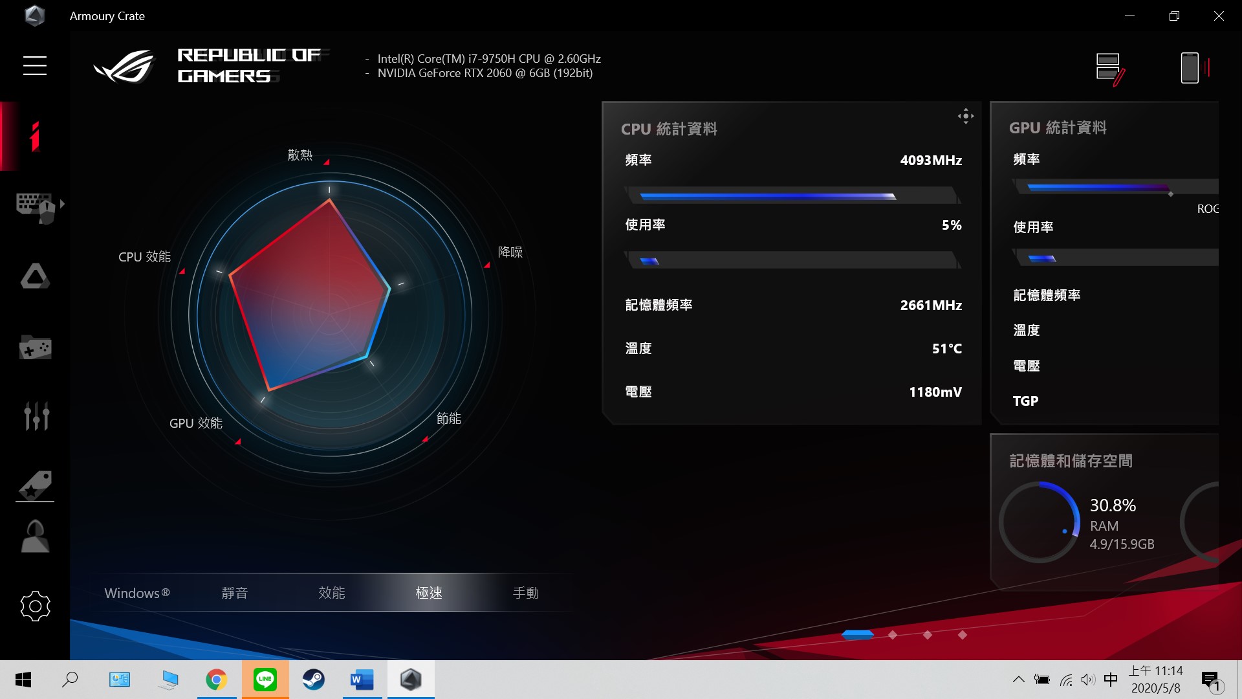Expand the devices submenu arrow
Image resolution: width=1242 pixels, height=699 pixels.
pyautogui.click(x=62, y=204)
